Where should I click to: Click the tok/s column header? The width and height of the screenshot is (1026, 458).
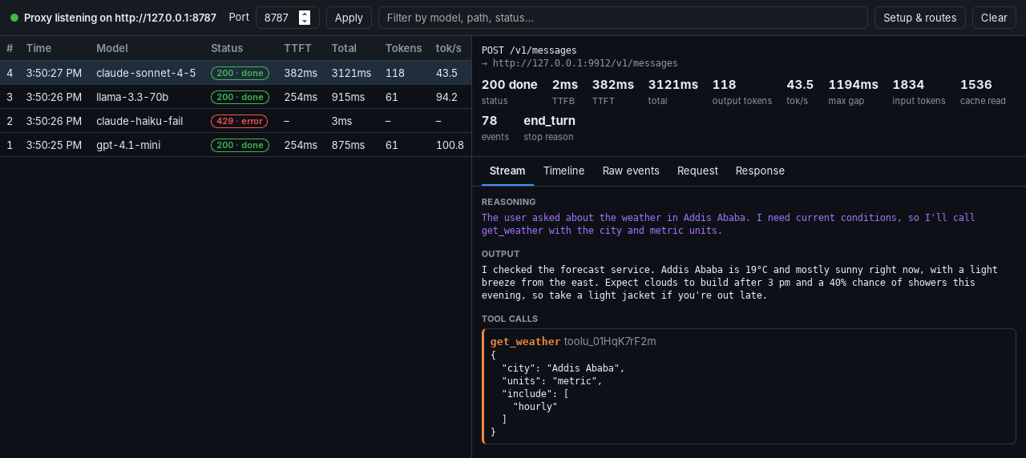(x=448, y=48)
